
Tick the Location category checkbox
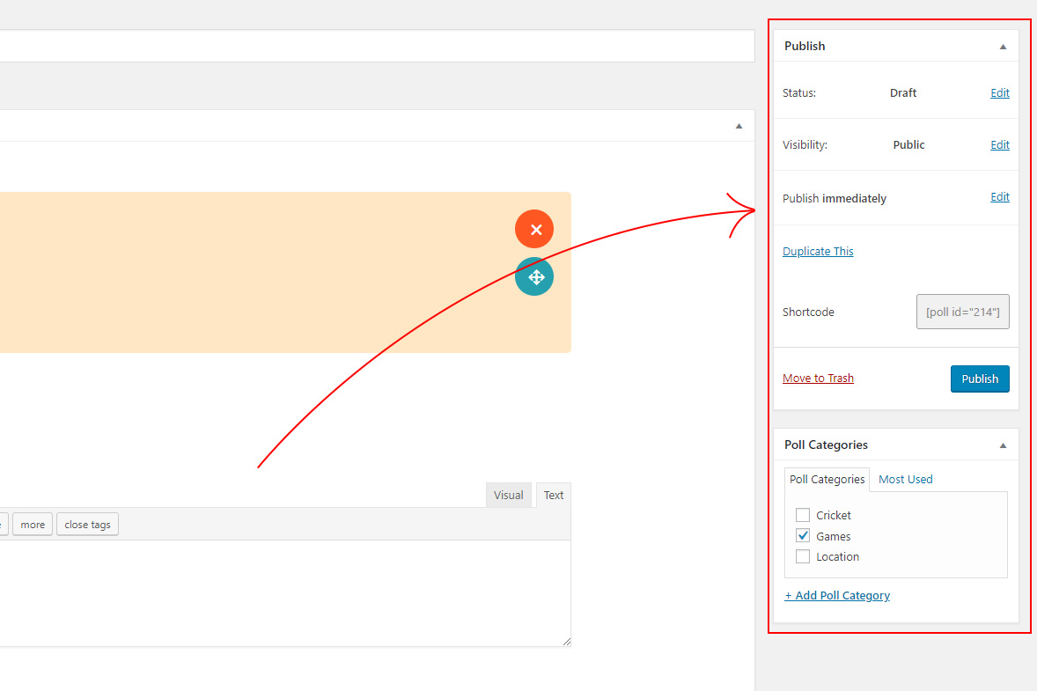(x=803, y=556)
